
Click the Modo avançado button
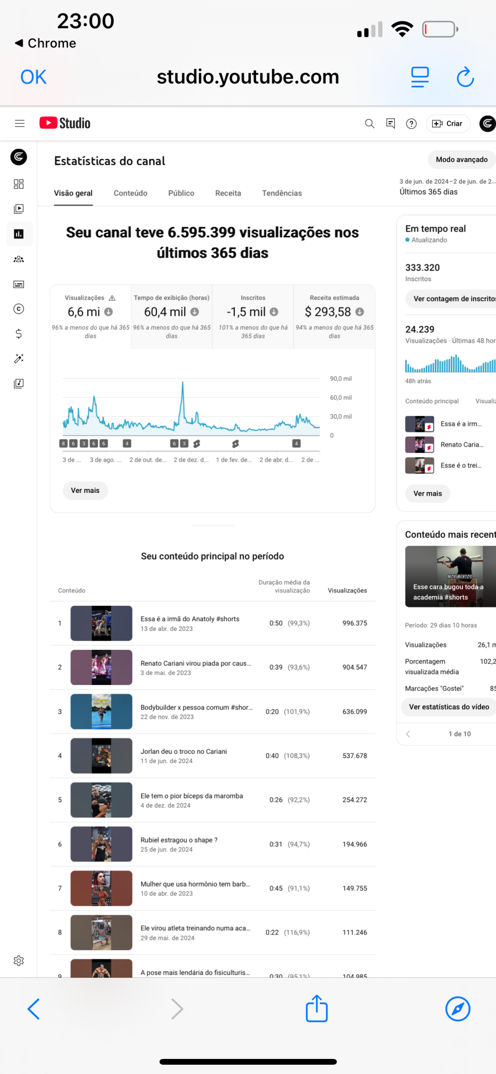462,159
